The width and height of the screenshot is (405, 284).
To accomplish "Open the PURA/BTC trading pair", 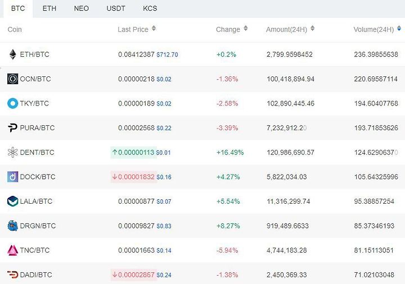I will (x=37, y=128).
